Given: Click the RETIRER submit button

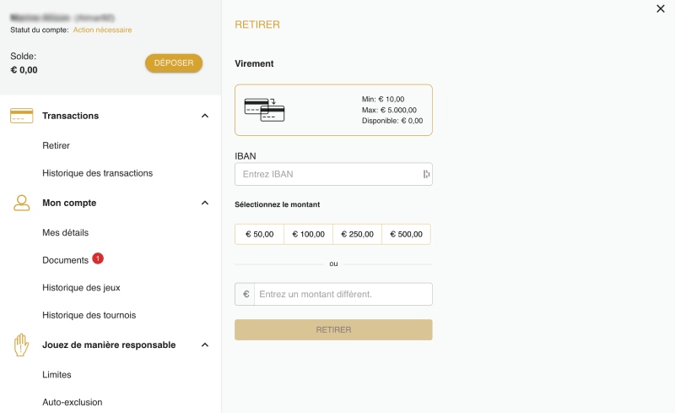Looking at the screenshot, I should pos(333,329).
